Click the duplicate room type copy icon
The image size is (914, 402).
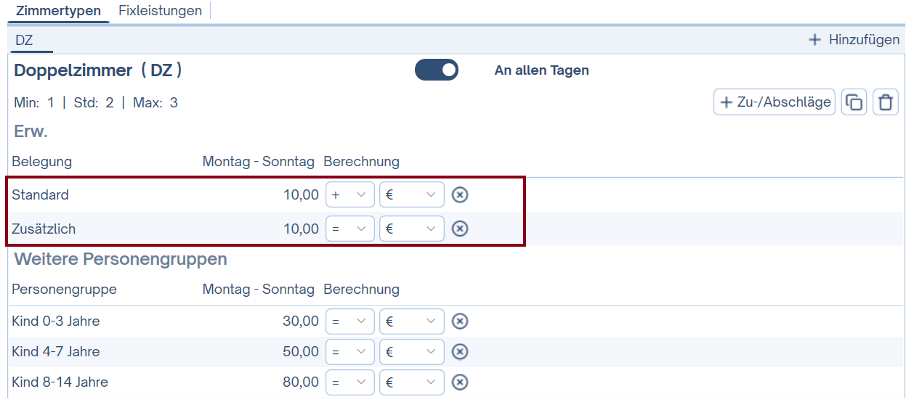(x=854, y=102)
